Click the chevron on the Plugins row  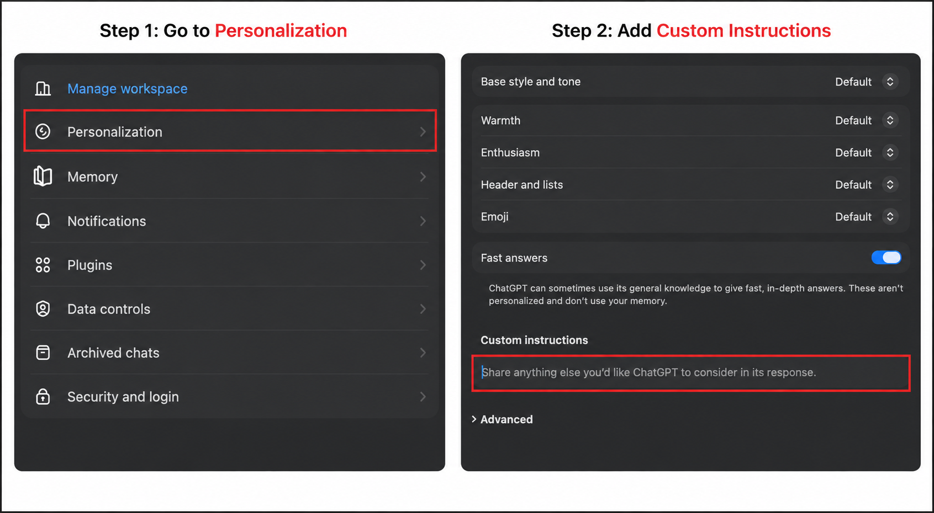(423, 265)
